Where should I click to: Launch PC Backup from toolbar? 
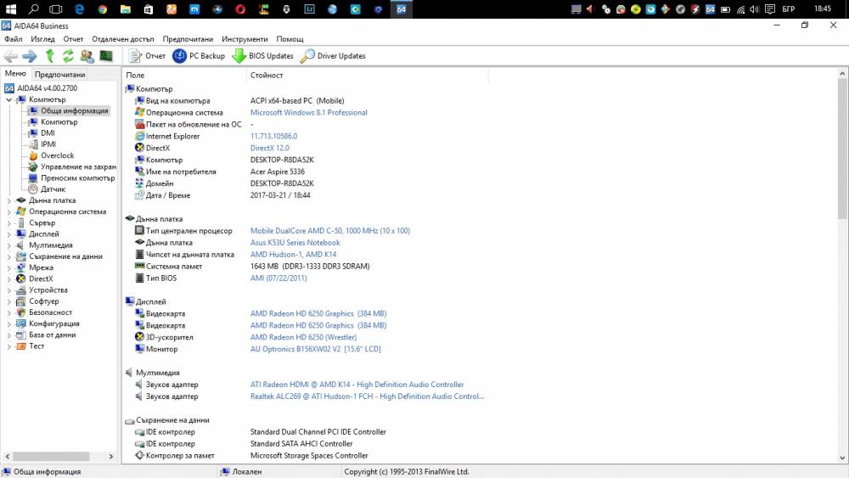pos(199,56)
